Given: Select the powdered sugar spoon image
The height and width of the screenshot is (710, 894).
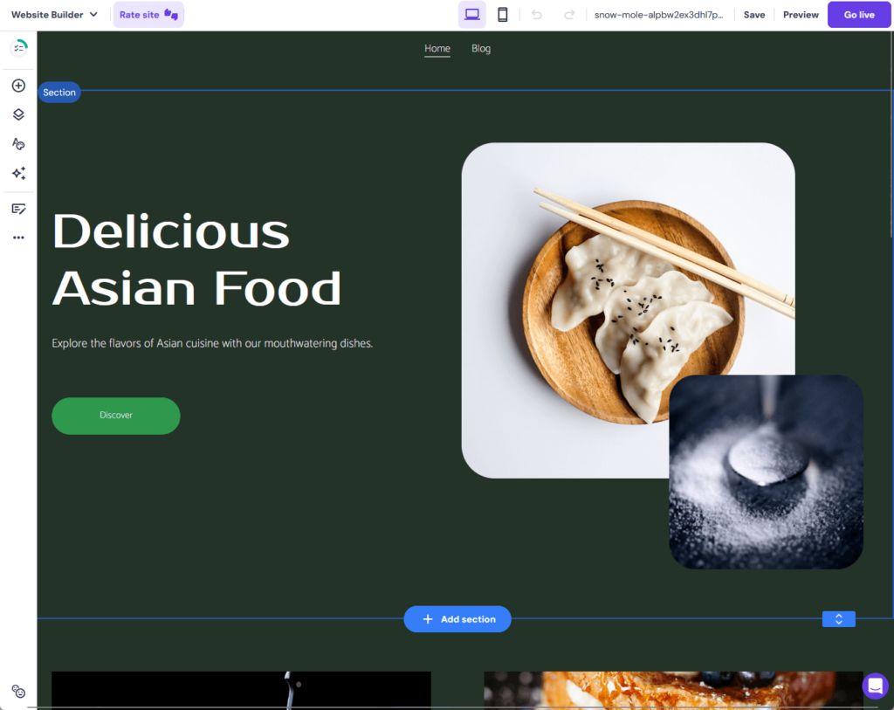Looking at the screenshot, I should tap(766, 472).
